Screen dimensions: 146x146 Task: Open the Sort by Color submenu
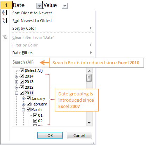[x=52, y=28]
